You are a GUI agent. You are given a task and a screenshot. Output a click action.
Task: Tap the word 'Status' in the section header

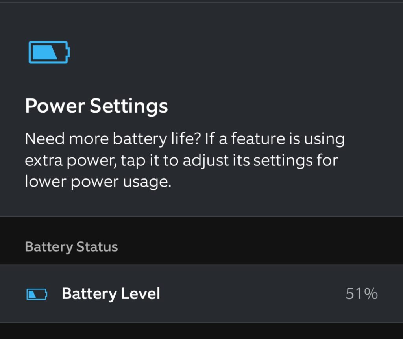[97, 247]
